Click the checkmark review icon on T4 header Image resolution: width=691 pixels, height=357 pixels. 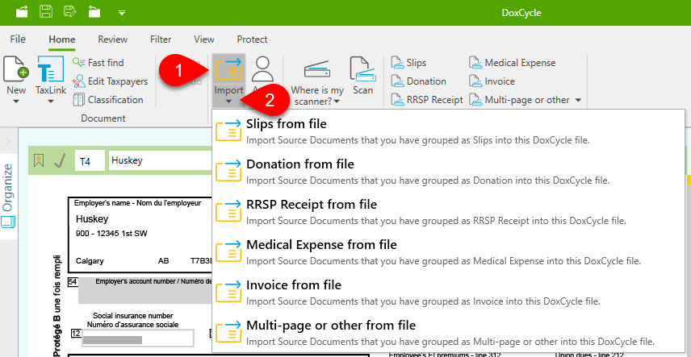61,161
